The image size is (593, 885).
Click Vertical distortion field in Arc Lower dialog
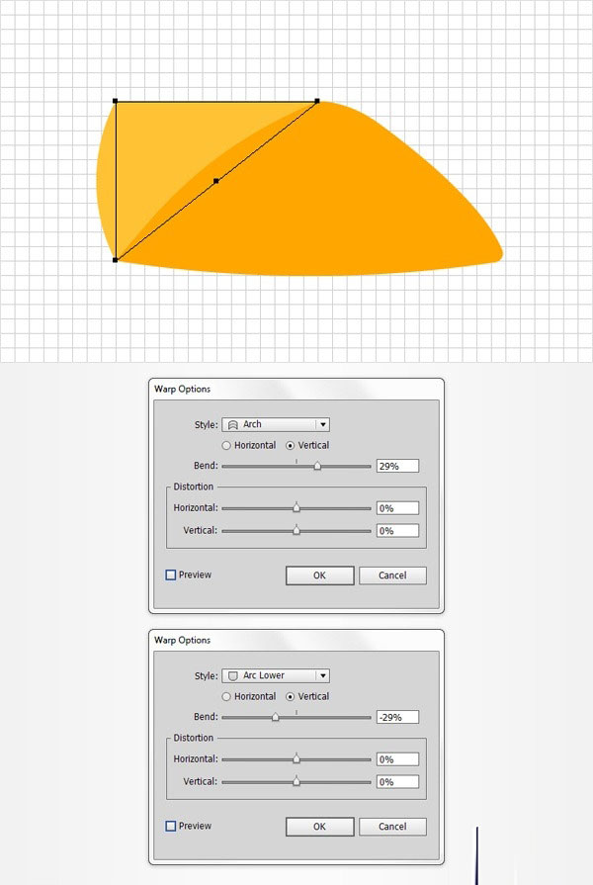point(397,782)
